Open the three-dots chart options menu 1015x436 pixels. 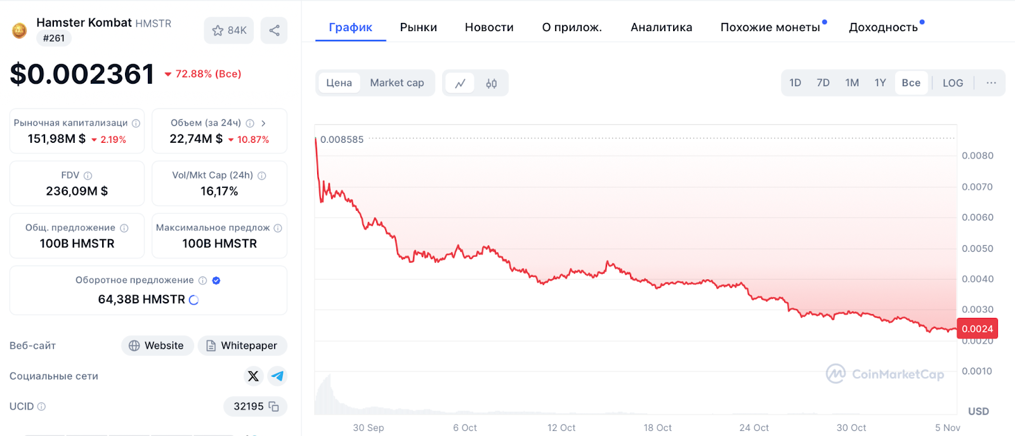(x=991, y=83)
